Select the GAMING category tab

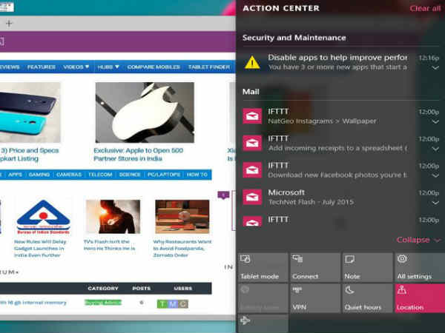click(x=39, y=175)
